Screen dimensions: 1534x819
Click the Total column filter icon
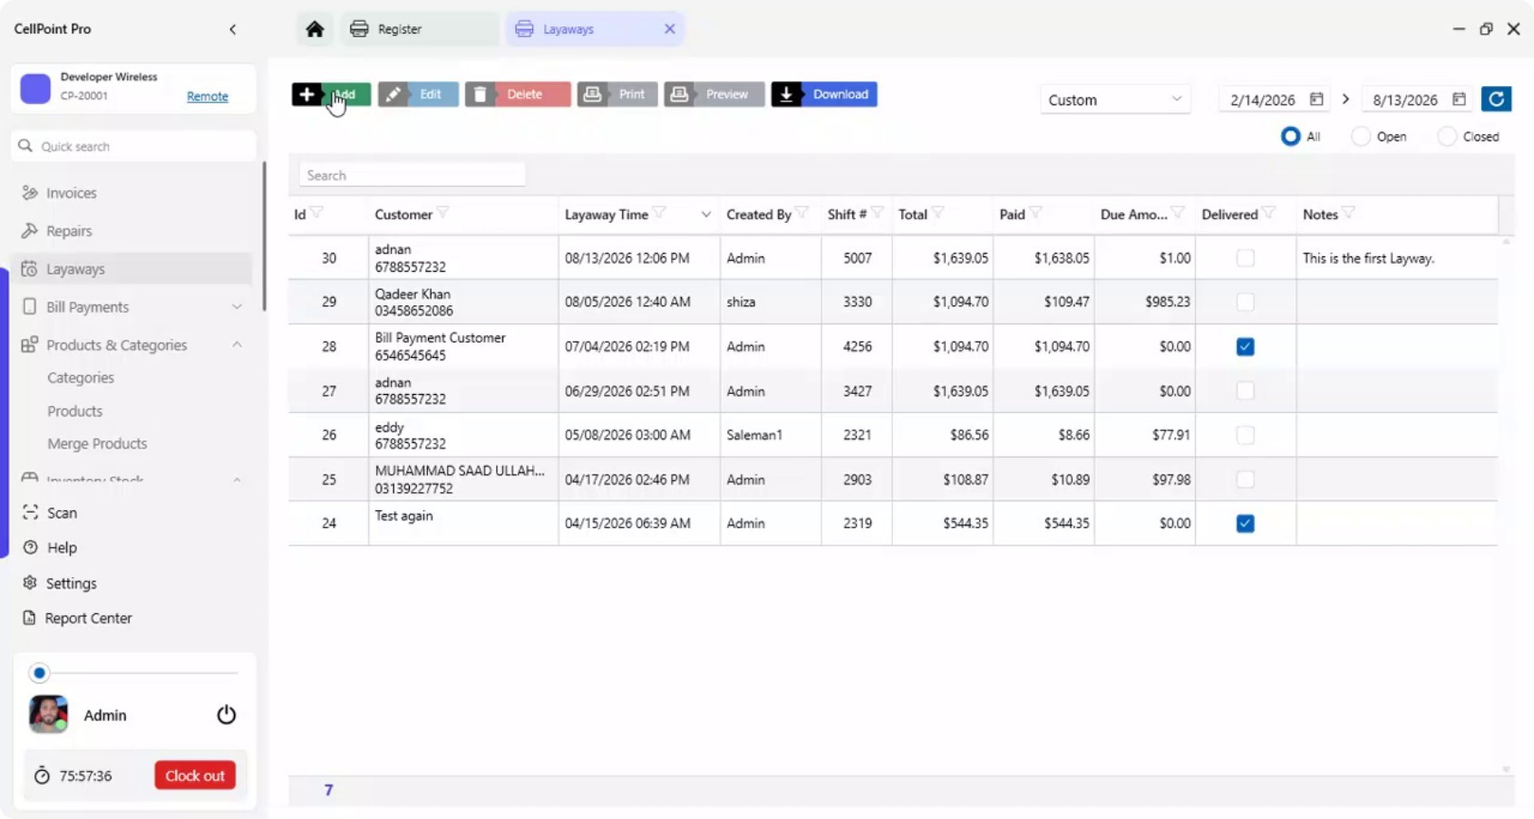[x=937, y=213]
